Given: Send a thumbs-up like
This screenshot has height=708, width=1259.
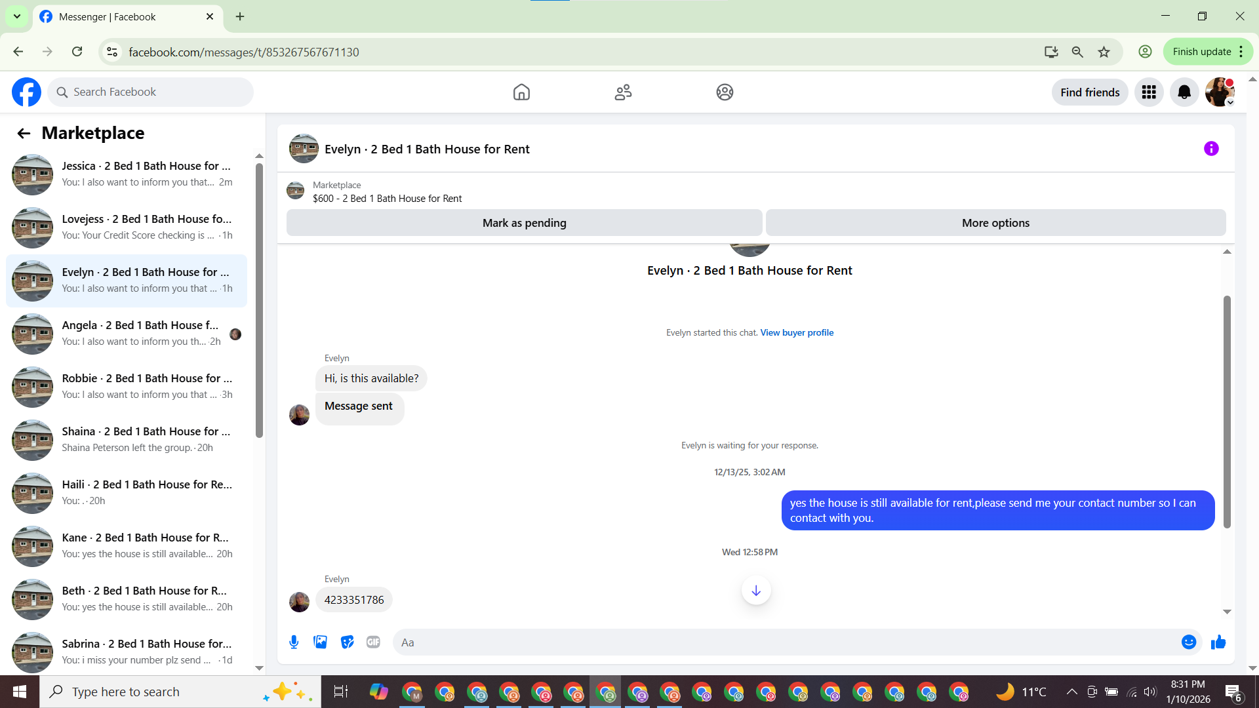Looking at the screenshot, I should click(1218, 642).
